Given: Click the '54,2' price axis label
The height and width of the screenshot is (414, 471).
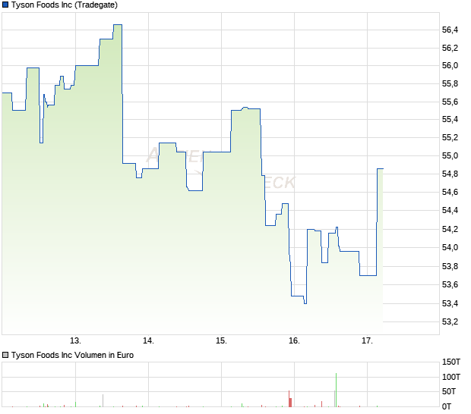Looking at the screenshot, I should tap(450, 229).
